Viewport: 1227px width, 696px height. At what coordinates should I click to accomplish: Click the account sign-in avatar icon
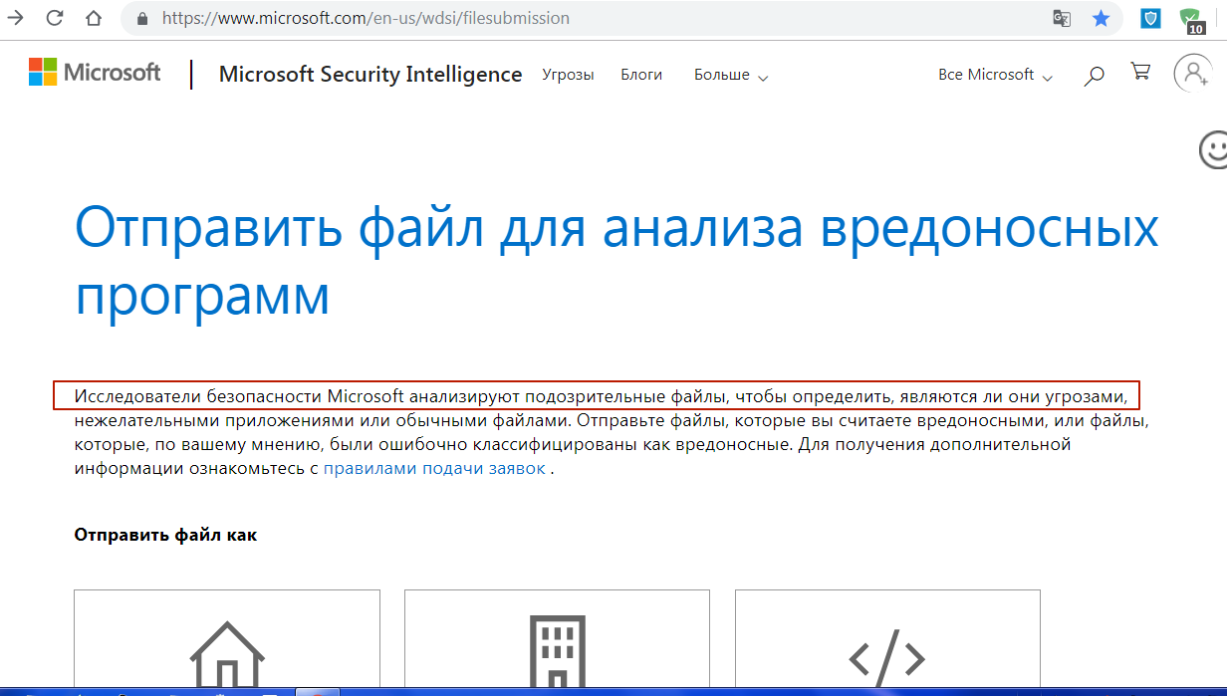click(x=1192, y=74)
